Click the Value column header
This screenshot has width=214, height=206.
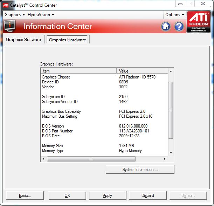coord(142,71)
